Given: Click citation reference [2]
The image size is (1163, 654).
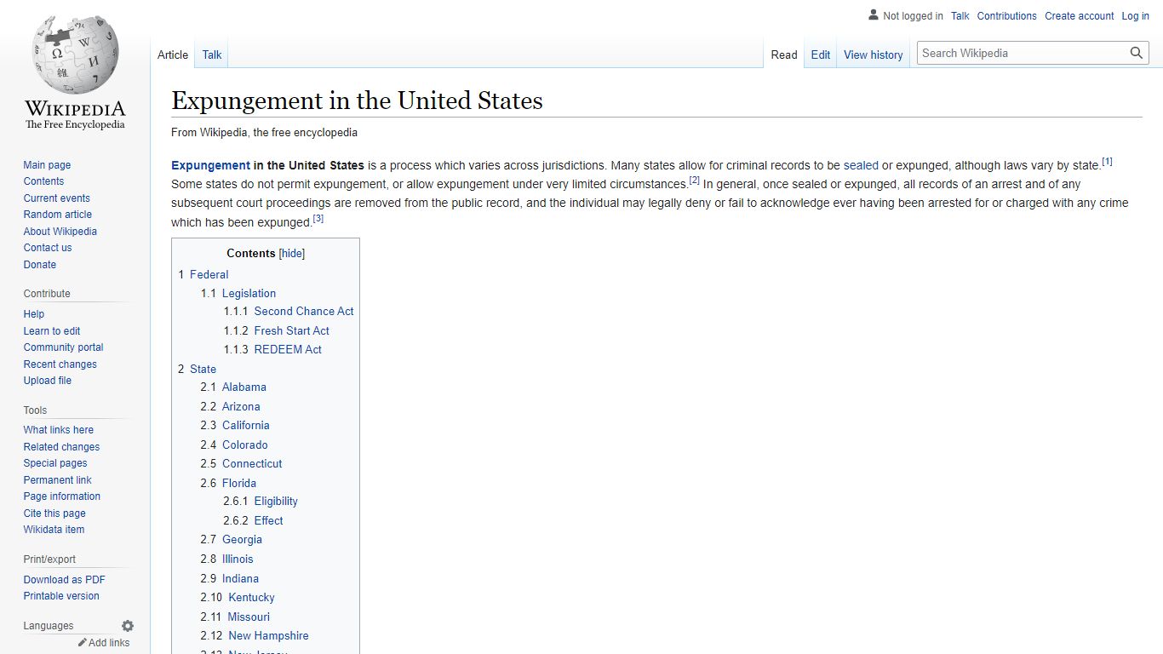Looking at the screenshot, I should pyautogui.click(x=694, y=181).
